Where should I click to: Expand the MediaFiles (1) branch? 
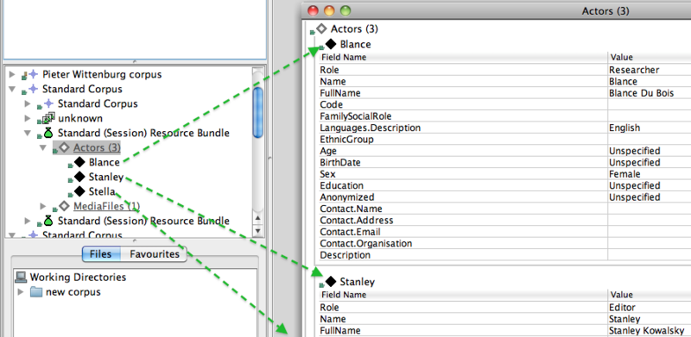(x=43, y=206)
